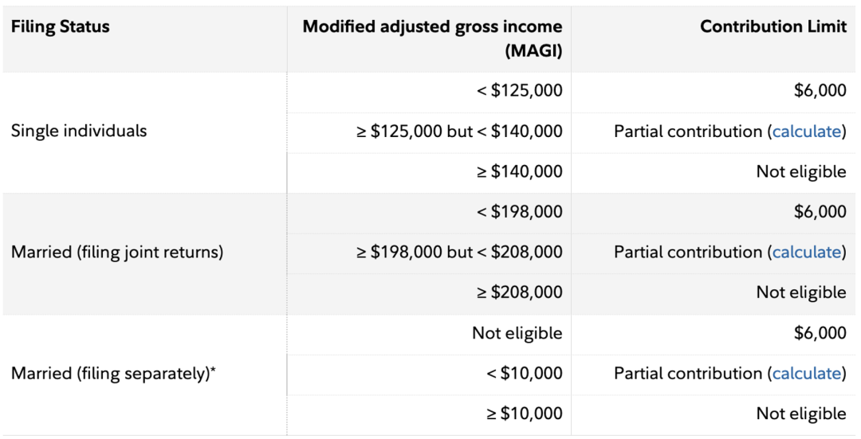Viewport: 861px width, 439px height.
Task: Open calculate link for Married filing separately
Action: 806,374
